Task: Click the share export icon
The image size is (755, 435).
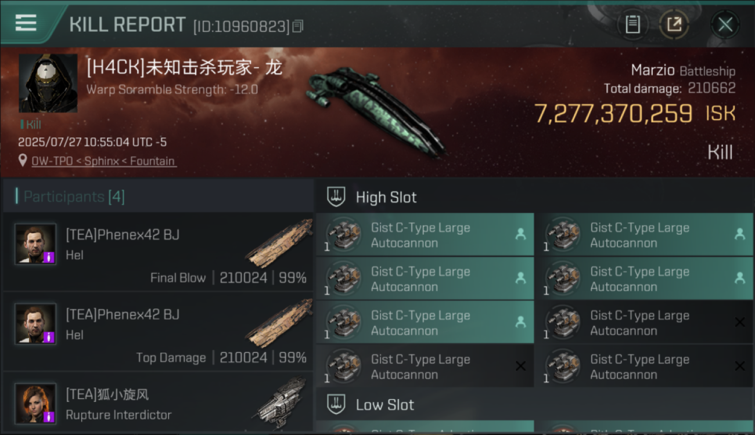Action: pos(674,24)
